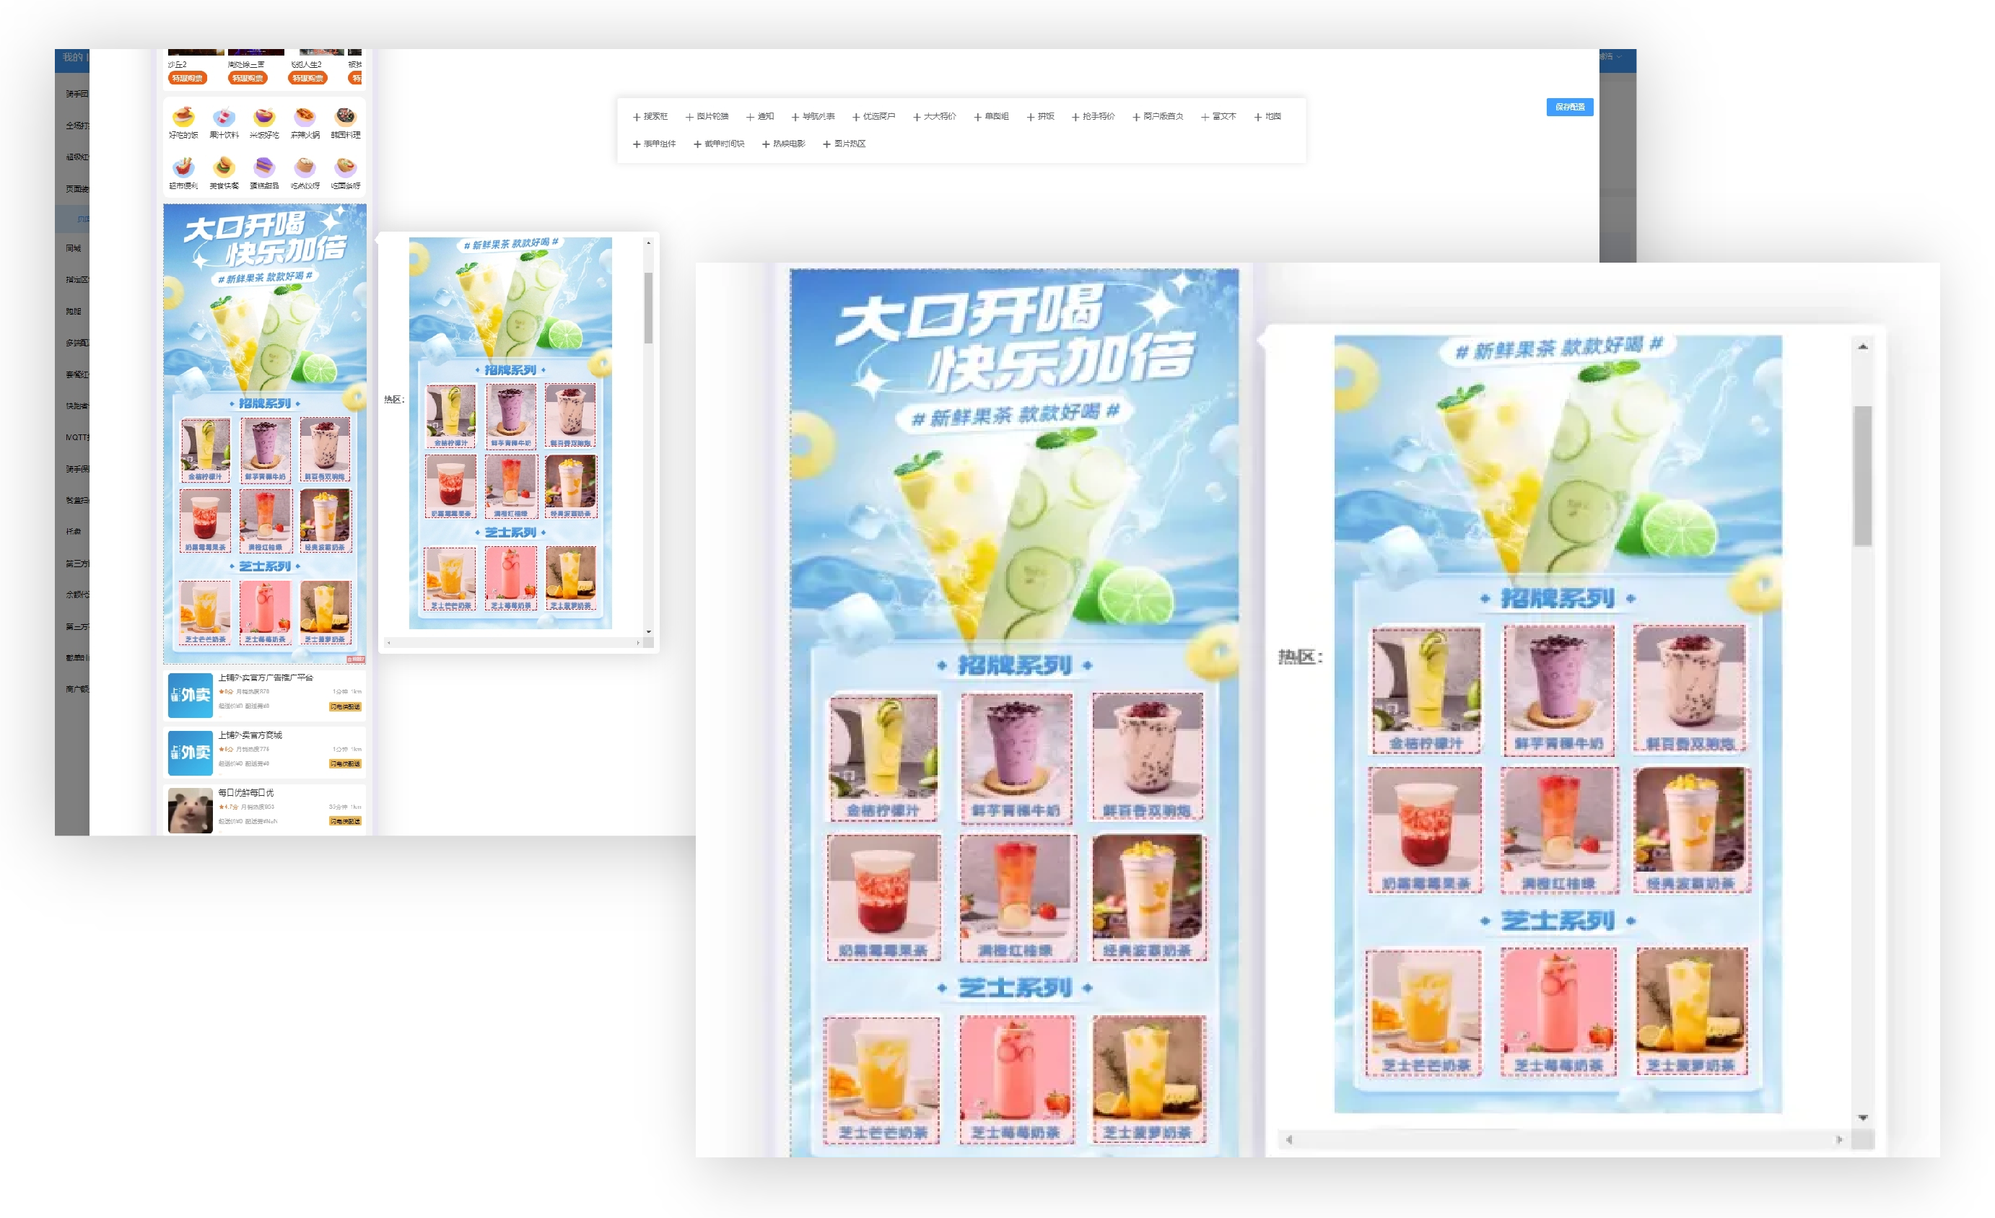
Task: Select the 跑腿 sidebar menu item
Action: [73, 312]
